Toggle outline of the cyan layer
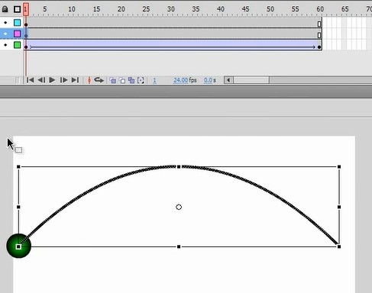This screenshot has width=372, height=293. [17, 23]
